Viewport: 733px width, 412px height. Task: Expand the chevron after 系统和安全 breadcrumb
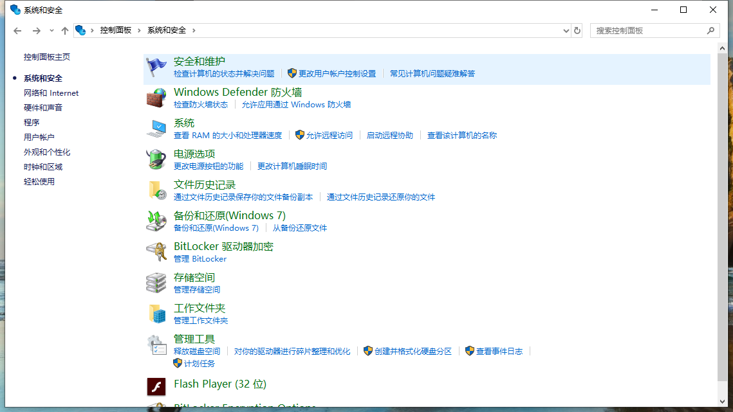(x=194, y=30)
